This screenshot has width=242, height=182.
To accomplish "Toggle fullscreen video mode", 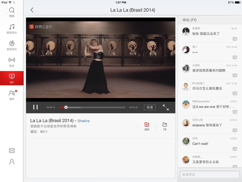I will (x=166, y=107).
